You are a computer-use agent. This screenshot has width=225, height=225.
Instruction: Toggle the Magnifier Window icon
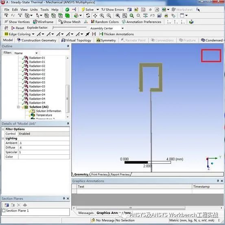point(125,15)
